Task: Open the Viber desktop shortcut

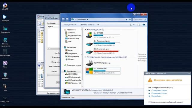Action: point(5,64)
